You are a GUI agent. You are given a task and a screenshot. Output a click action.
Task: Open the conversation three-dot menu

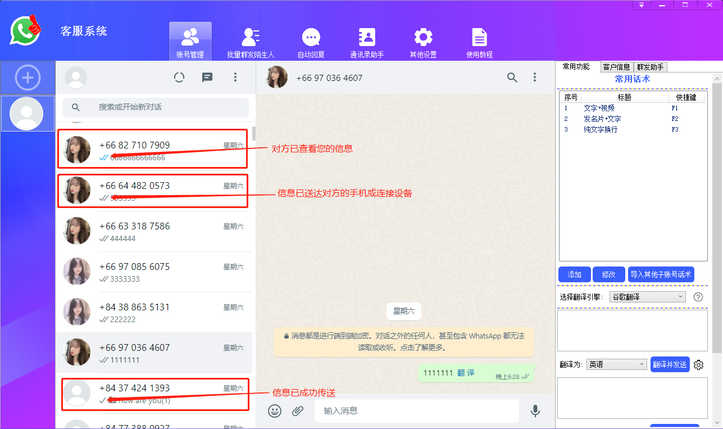[535, 78]
